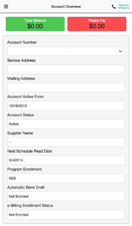This screenshot has height=226, width=132.
Task: Click the Next Schedule Read Date field
Action: 66,160
